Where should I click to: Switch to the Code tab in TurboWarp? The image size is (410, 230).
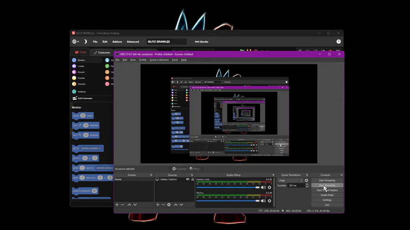(80, 52)
